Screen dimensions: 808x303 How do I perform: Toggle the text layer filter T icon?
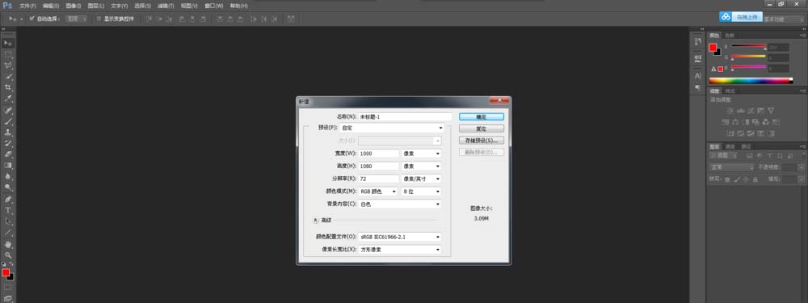(x=769, y=155)
